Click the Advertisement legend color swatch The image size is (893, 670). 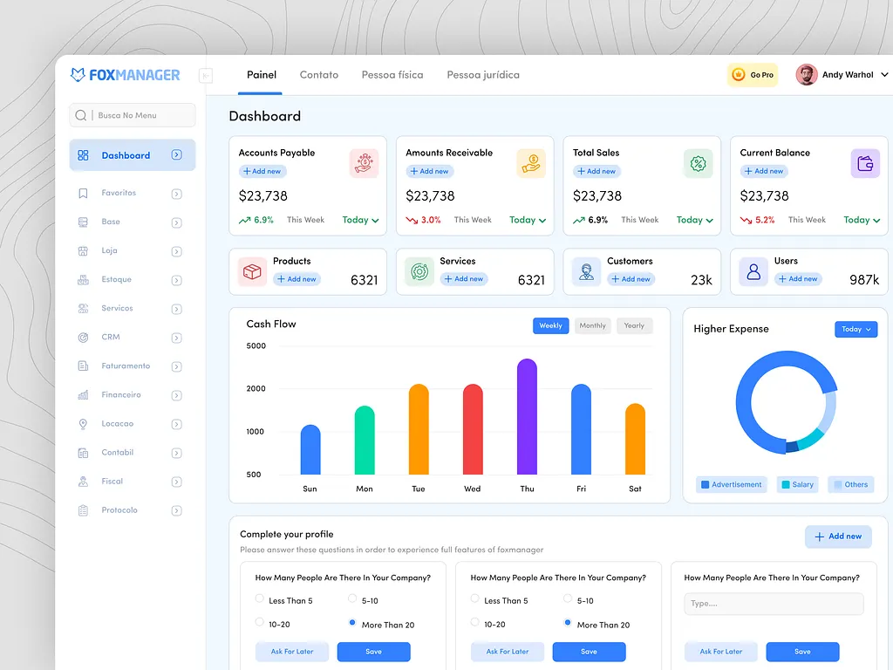[704, 485]
